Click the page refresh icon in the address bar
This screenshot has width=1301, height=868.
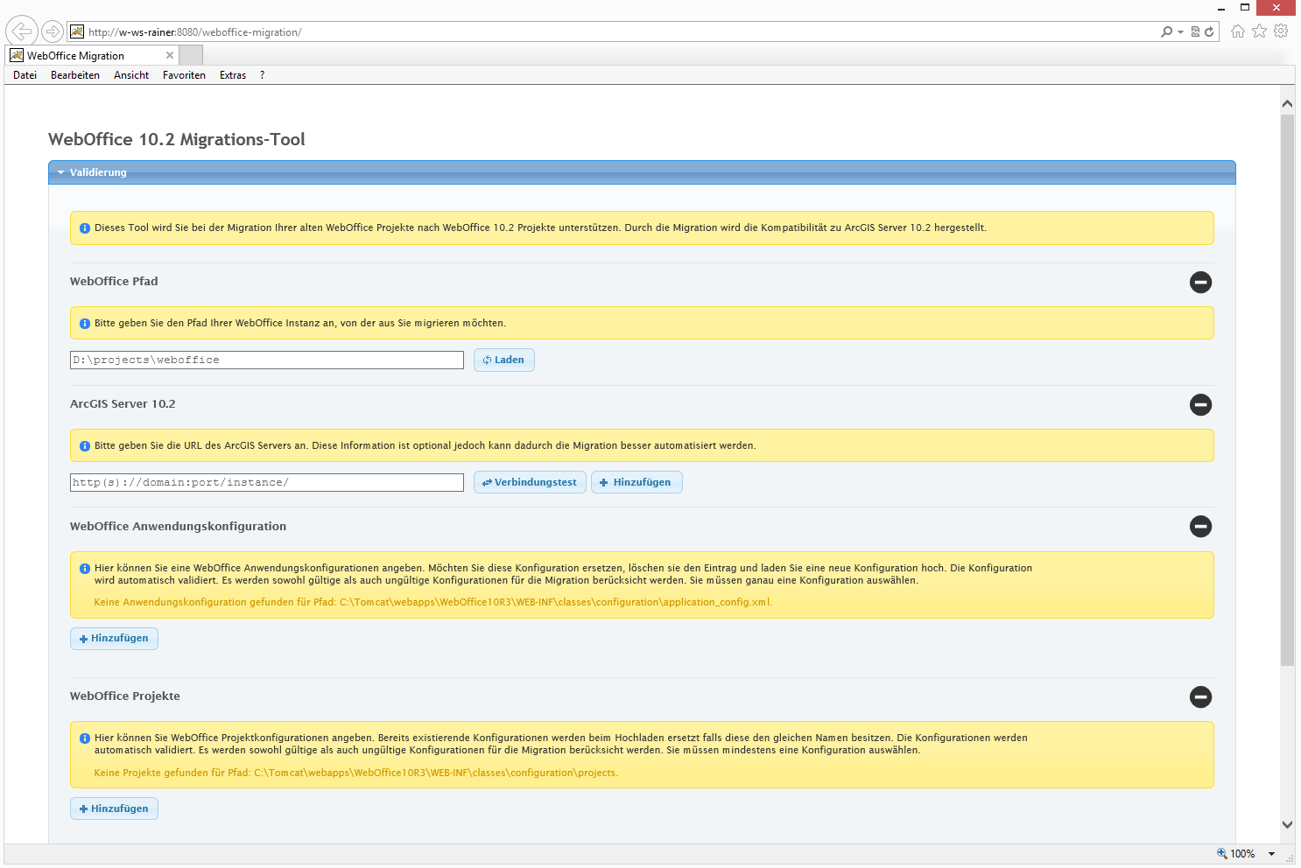(x=1209, y=31)
